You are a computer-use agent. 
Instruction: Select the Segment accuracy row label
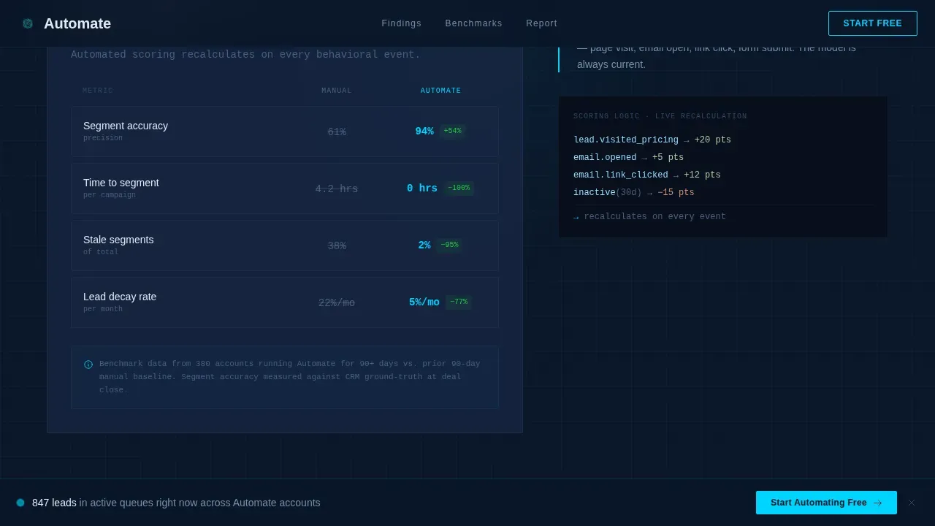[x=126, y=126]
